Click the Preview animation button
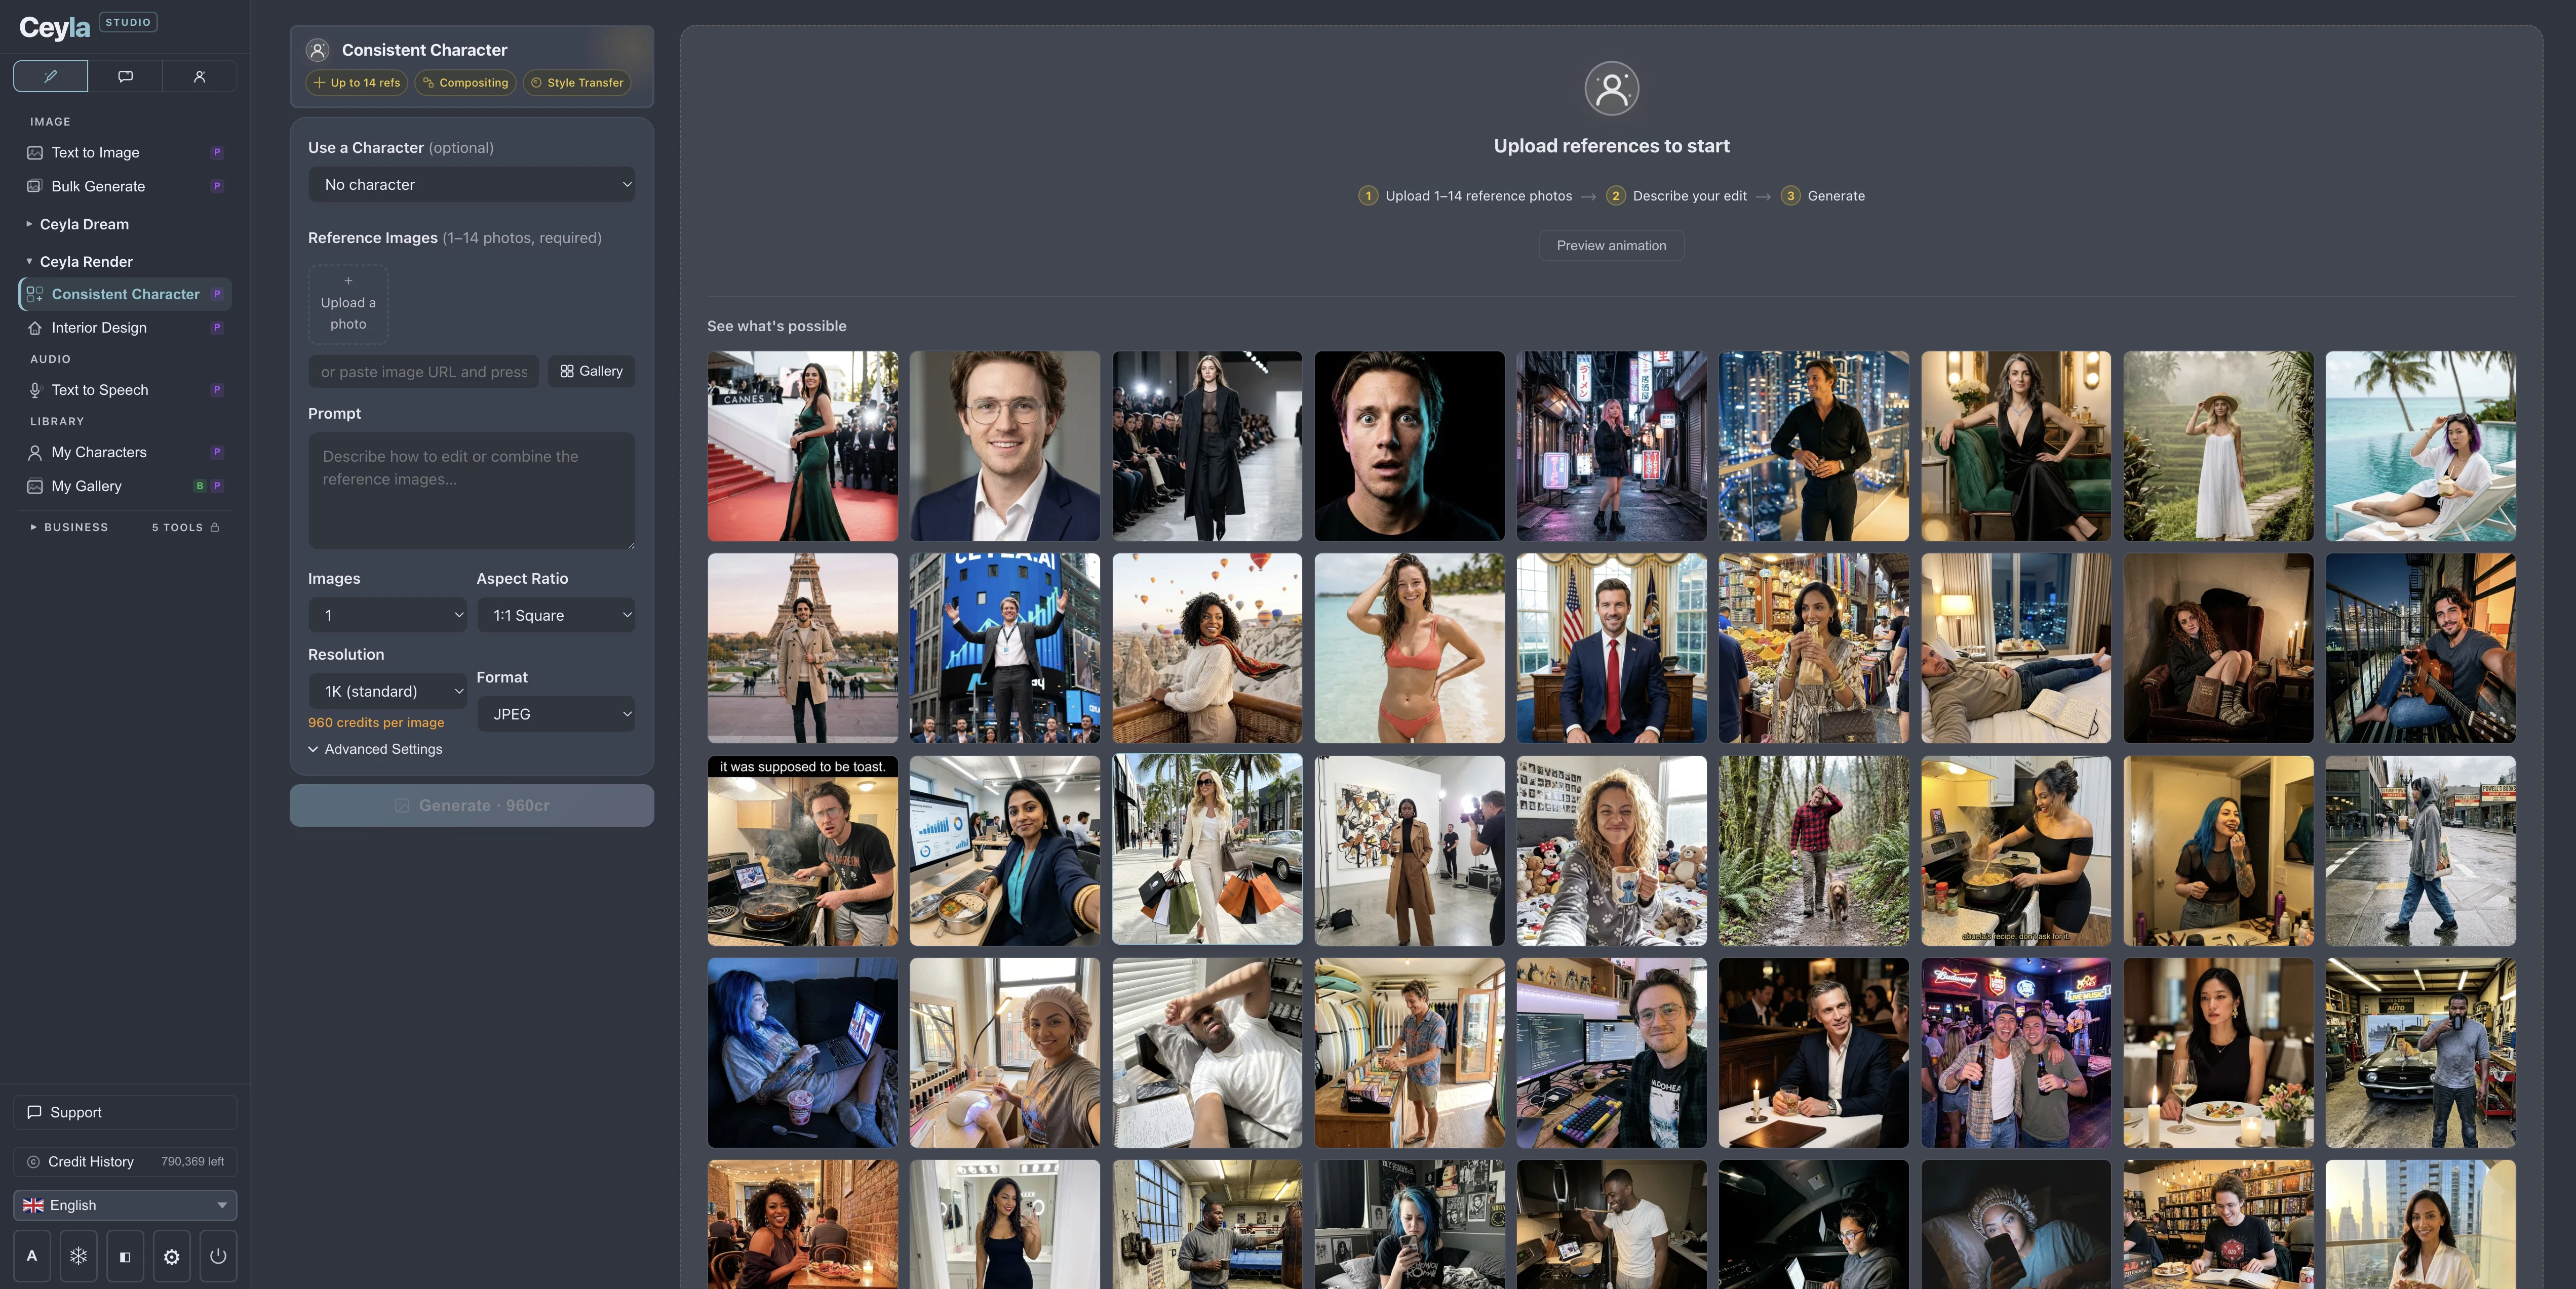The height and width of the screenshot is (1289, 2576). pyautogui.click(x=1610, y=246)
